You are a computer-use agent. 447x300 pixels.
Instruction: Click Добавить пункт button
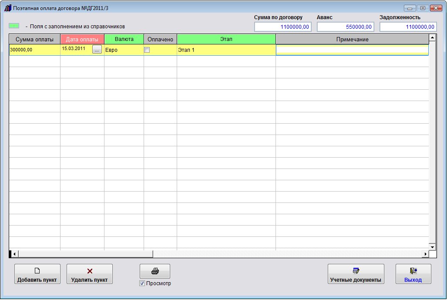tap(37, 274)
